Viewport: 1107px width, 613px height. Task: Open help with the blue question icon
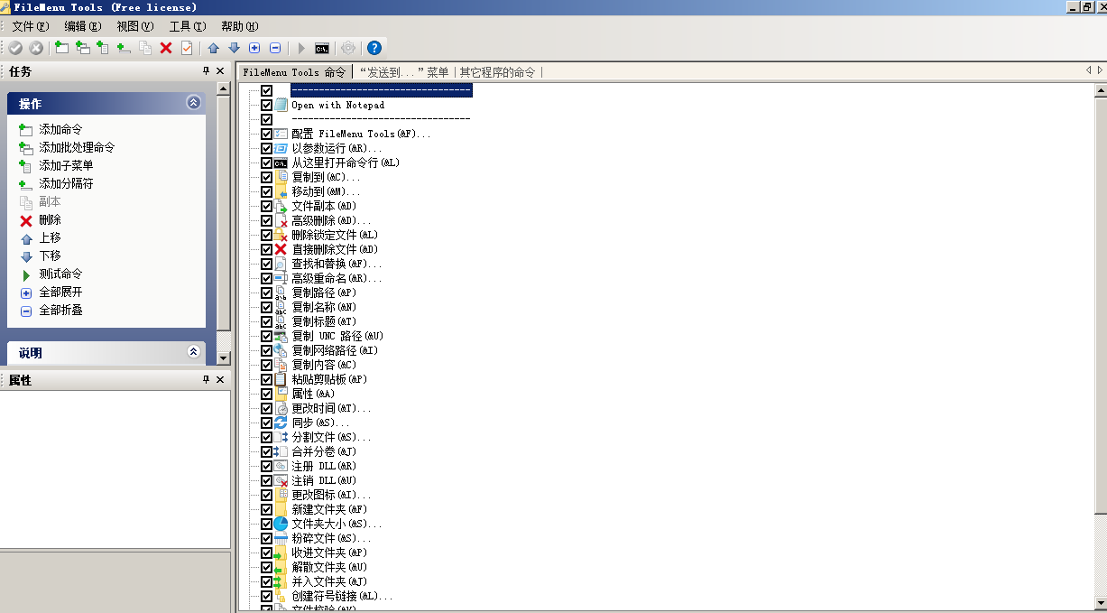374,48
